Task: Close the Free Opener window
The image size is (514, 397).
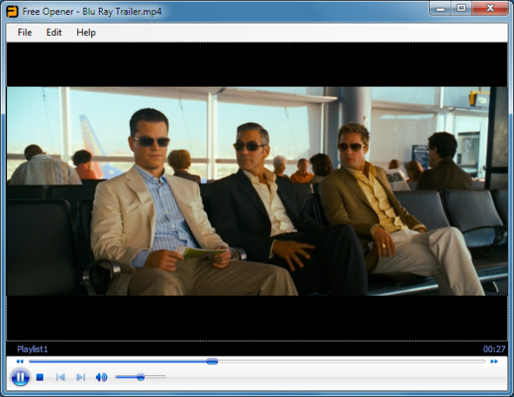Action: tap(490, 9)
